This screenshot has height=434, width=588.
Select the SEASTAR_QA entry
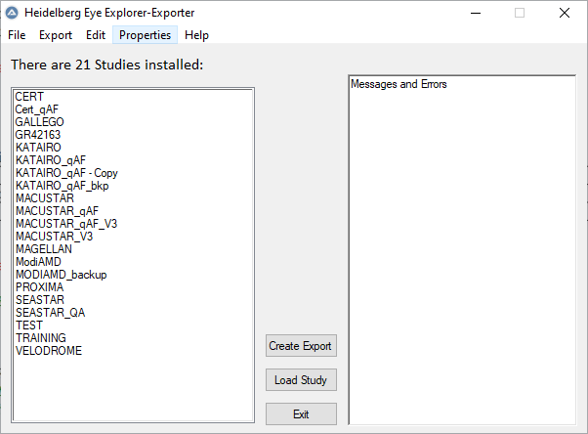tap(51, 313)
